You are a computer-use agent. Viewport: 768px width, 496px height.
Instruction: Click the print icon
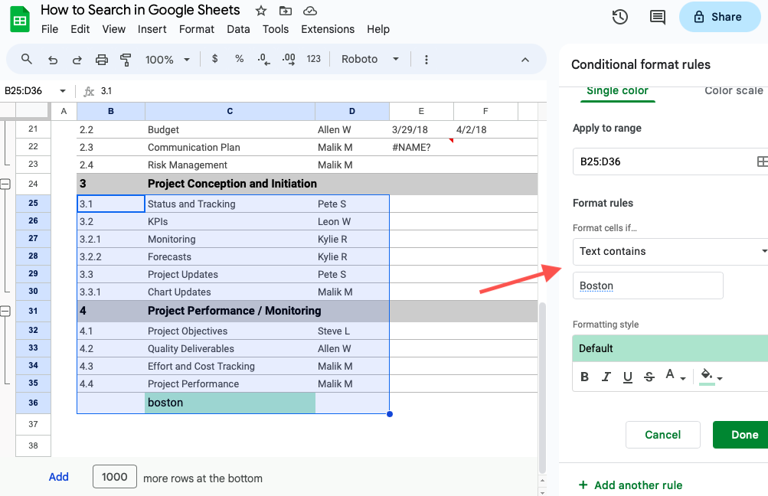pos(100,59)
